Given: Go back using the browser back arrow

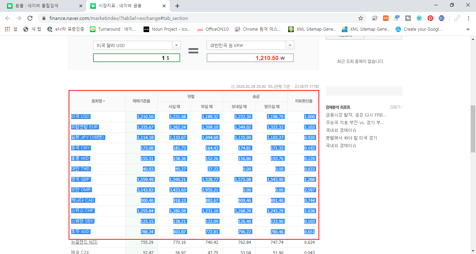Looking at the screenshot, I should pyautogui.click(x=8, y=18).
